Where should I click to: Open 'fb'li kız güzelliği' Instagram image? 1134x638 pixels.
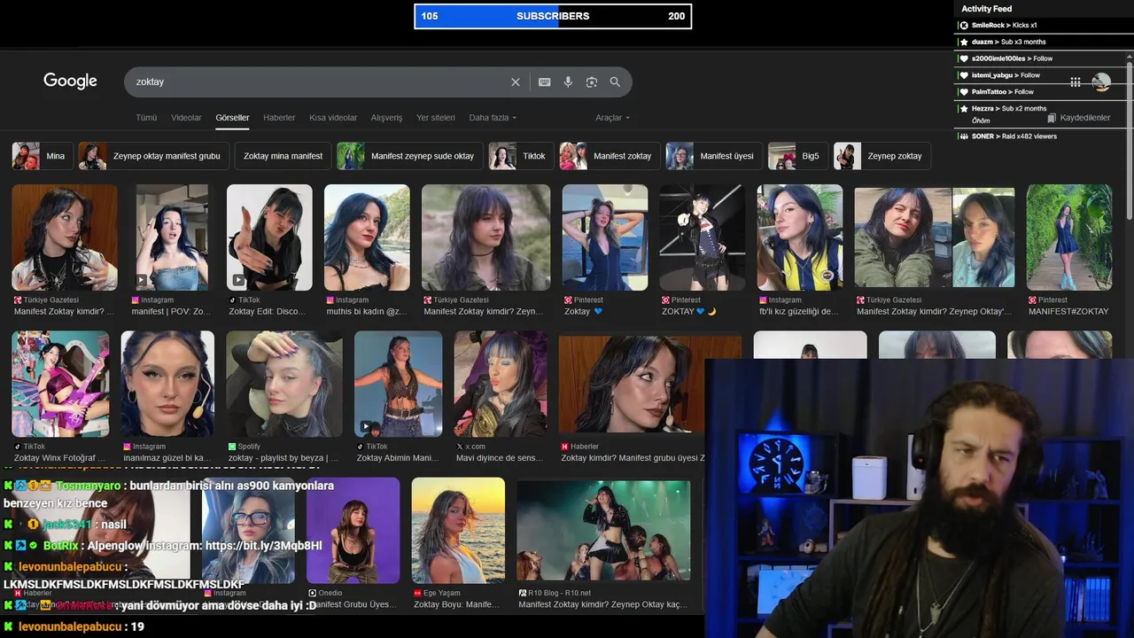[x=800, y=237]
